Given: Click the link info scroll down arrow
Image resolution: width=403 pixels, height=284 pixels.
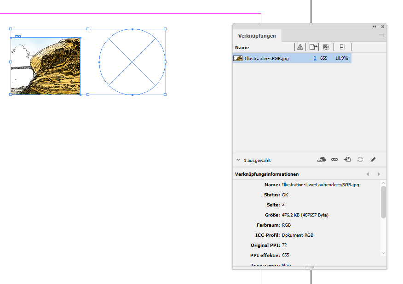Looking at the screenshot, I should tap(383, 253).
